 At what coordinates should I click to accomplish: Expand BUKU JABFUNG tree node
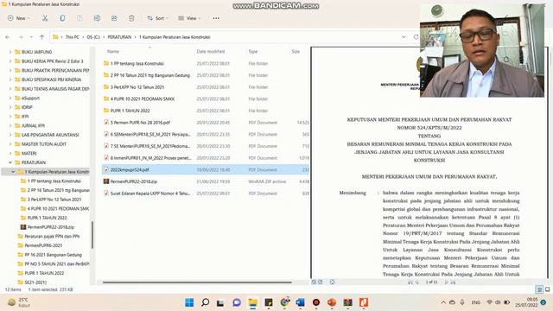click(x=10, y=52)
